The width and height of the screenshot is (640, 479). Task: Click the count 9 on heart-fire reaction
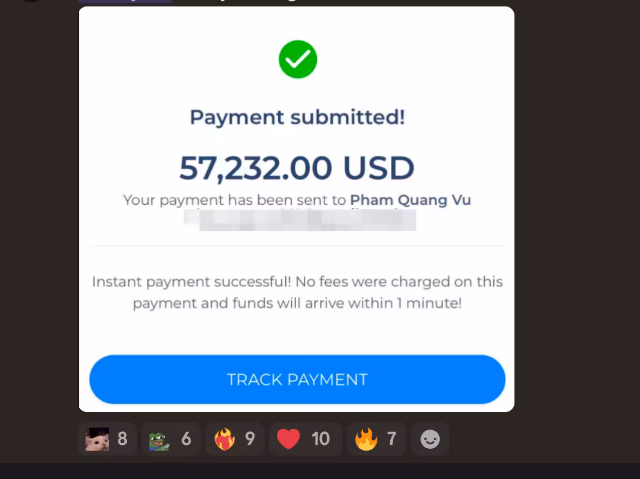click(x=250, y=439)
